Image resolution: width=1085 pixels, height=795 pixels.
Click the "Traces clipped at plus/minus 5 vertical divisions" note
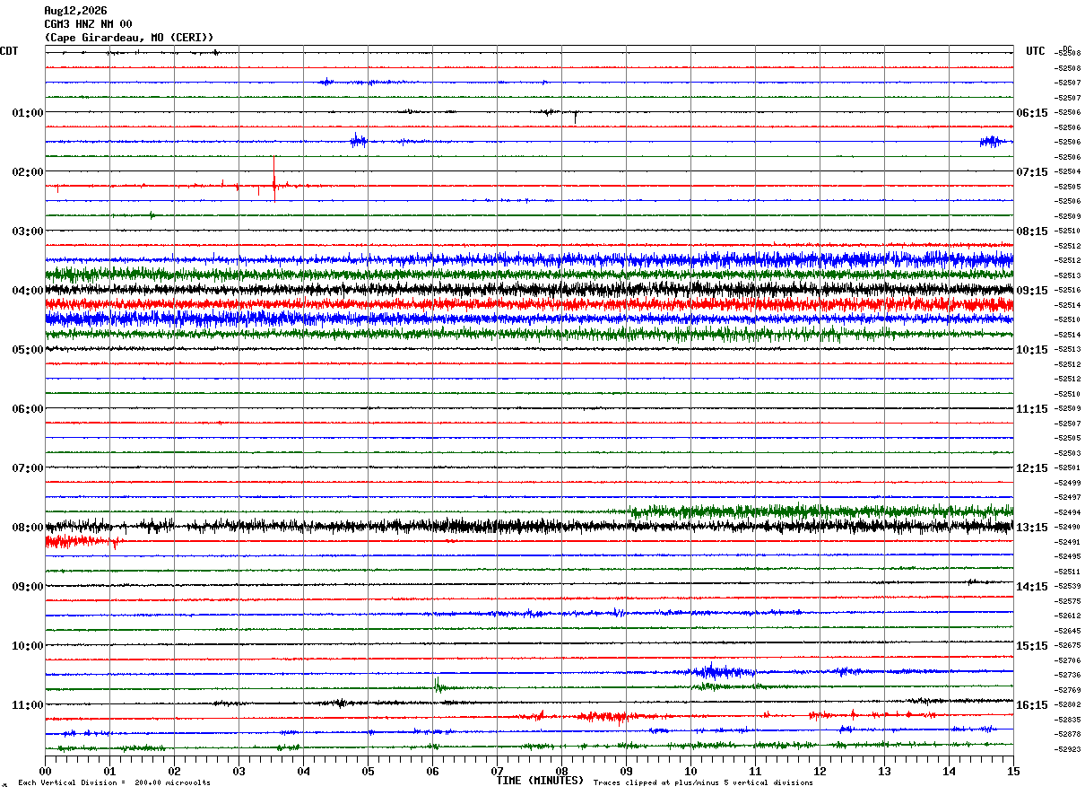click(703, 783)
